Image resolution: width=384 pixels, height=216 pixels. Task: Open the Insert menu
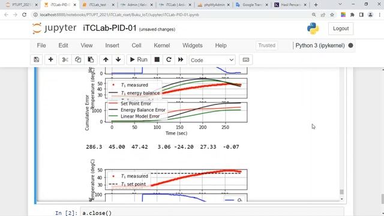tap(112, 46)
